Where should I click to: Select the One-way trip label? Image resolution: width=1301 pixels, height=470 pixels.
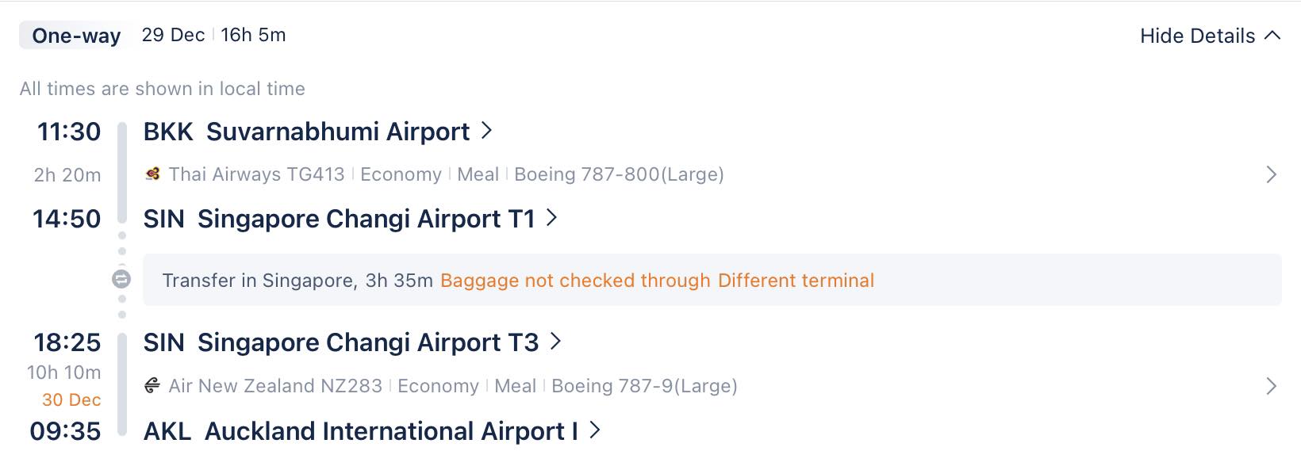[x=76, y=36]
